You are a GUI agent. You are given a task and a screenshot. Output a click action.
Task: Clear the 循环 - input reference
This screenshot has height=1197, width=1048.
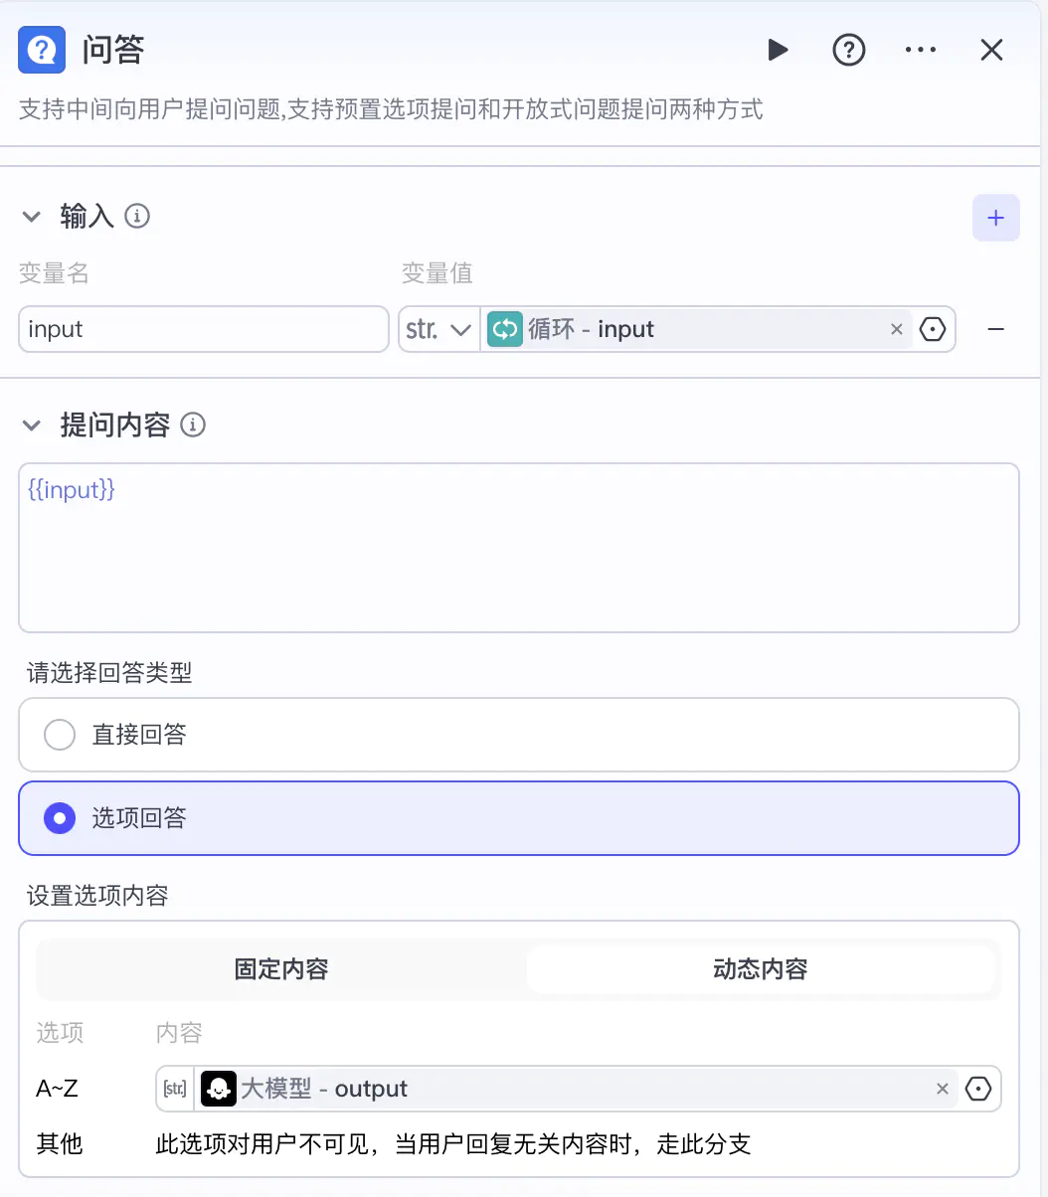click(897, 329)
